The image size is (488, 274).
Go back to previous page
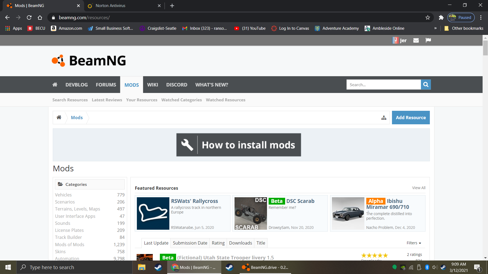point(7,18)
